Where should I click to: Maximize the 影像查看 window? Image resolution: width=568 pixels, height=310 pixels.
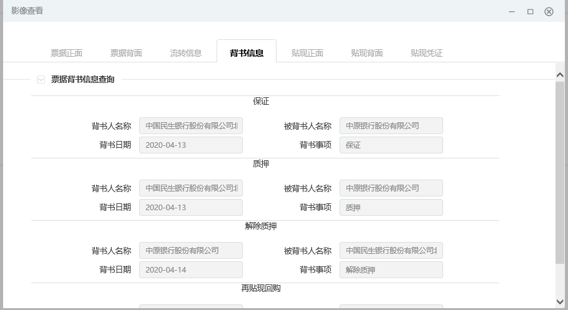[x=531, y=11]
